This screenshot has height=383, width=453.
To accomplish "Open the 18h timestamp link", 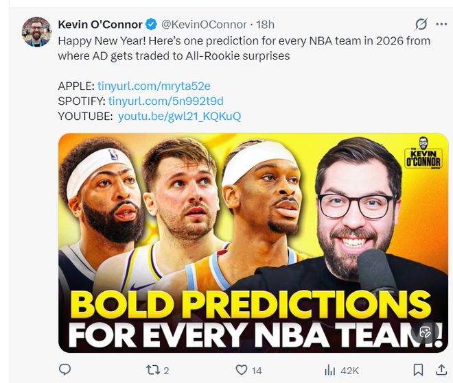I will coord(265,25).
